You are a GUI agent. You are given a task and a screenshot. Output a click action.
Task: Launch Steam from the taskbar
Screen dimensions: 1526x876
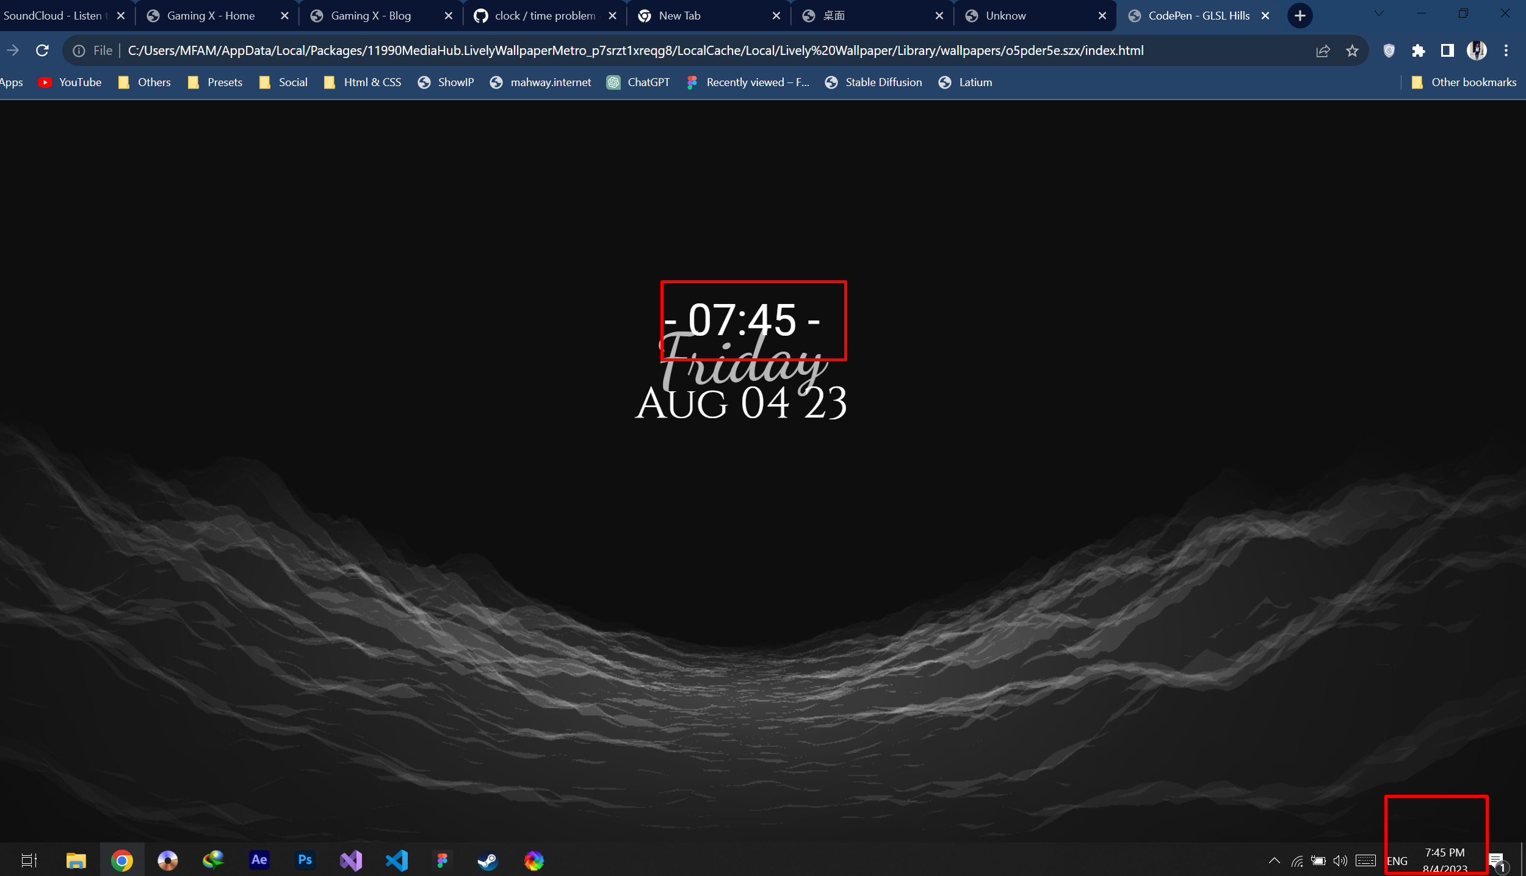coord(487,860)
